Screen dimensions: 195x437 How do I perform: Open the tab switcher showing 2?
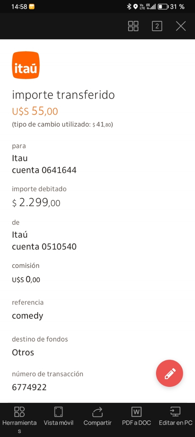[x=157, y=26]
